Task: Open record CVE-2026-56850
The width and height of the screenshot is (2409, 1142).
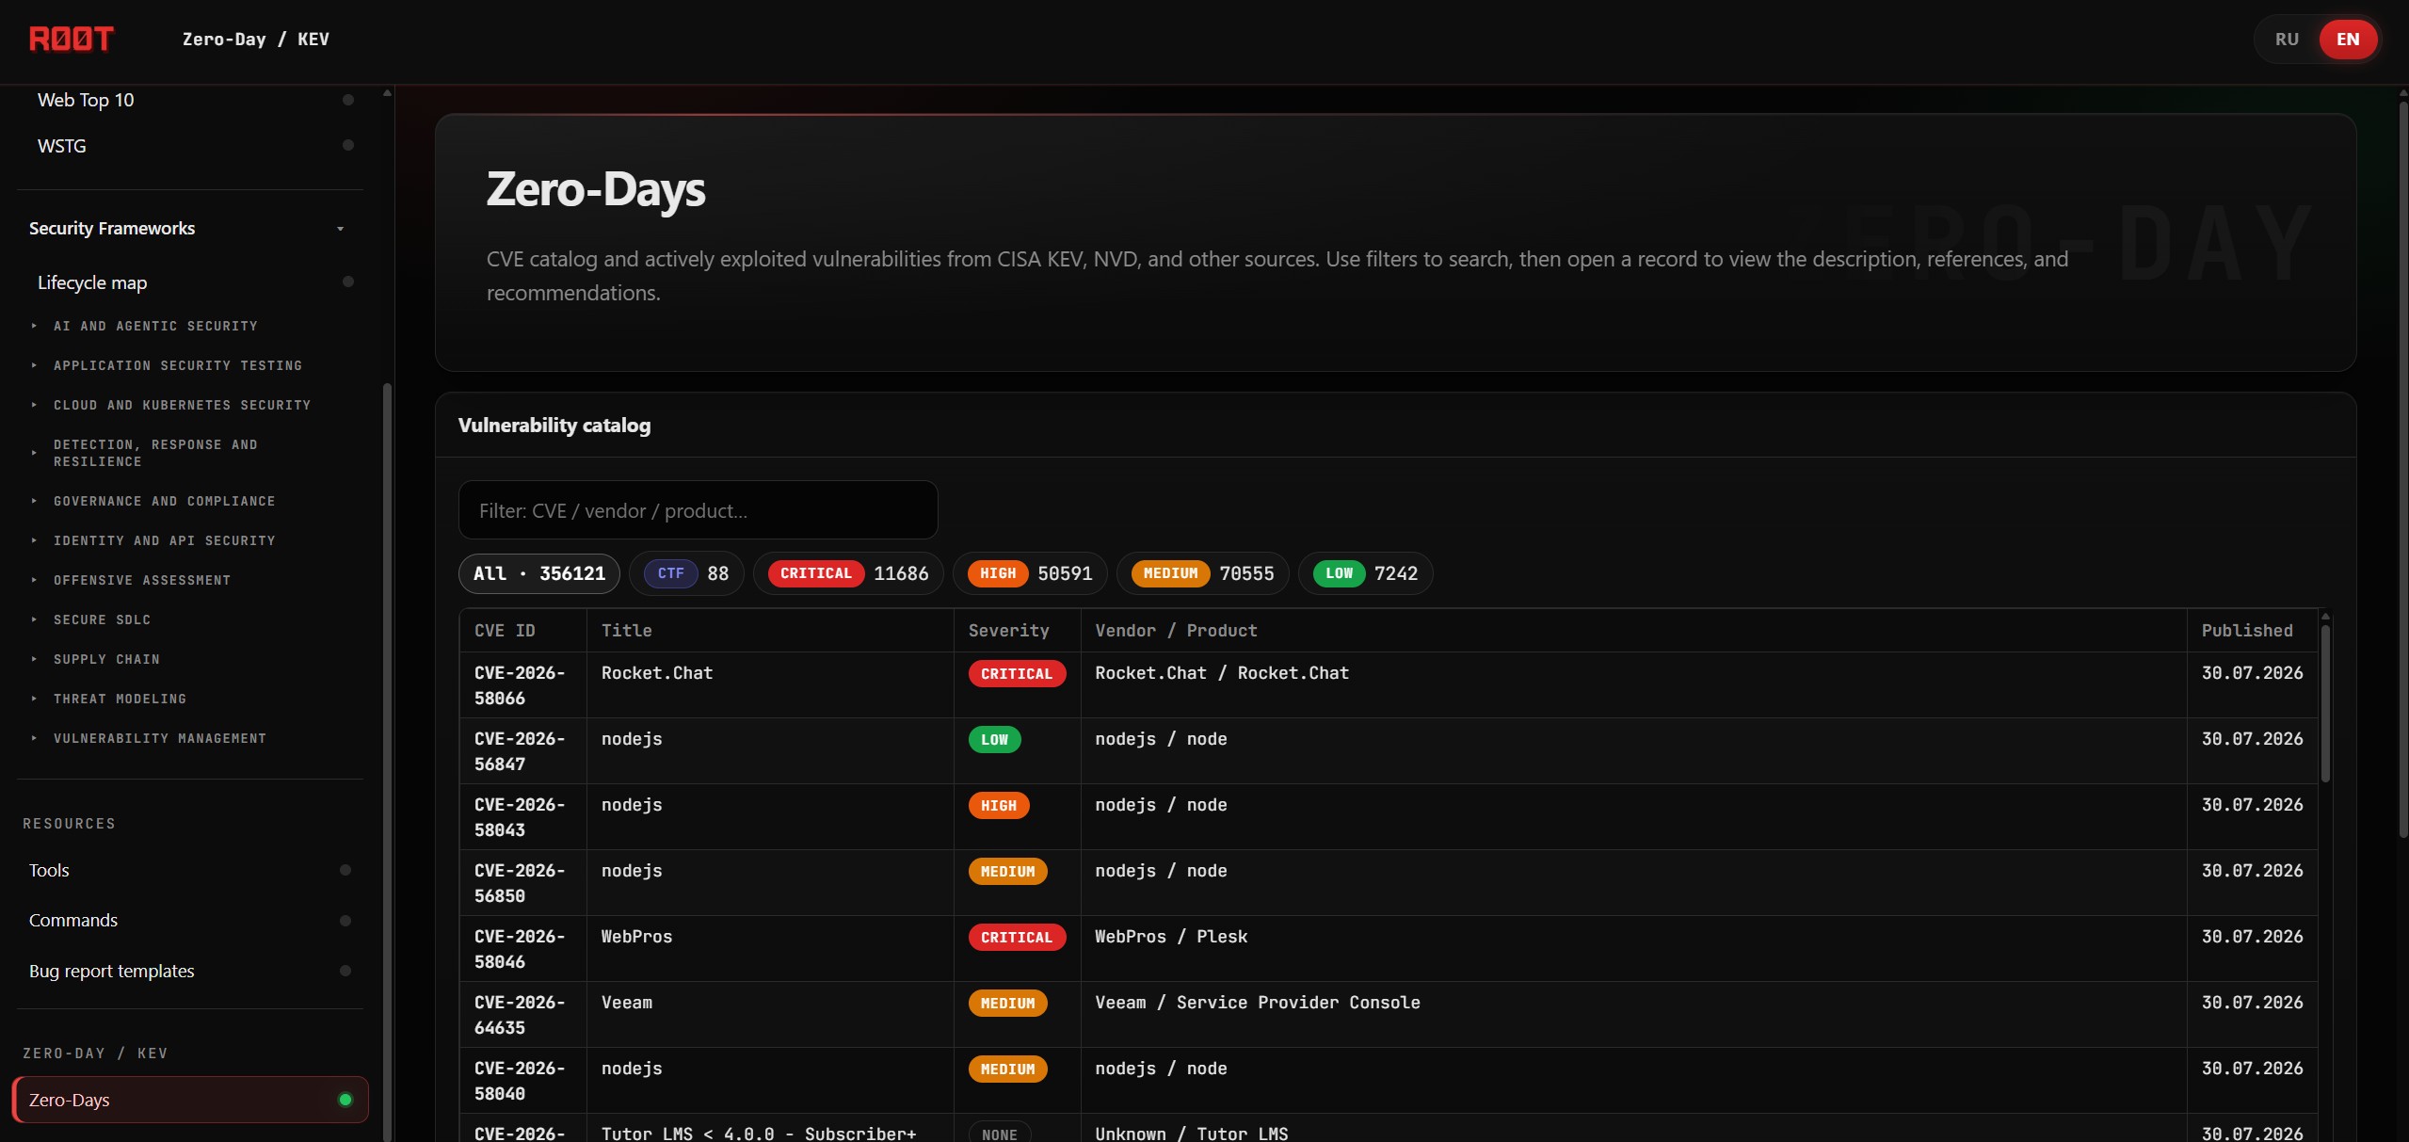Action: [520, 883]
